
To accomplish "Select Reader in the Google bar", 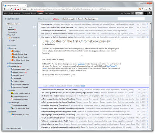I will pos(40,13).
